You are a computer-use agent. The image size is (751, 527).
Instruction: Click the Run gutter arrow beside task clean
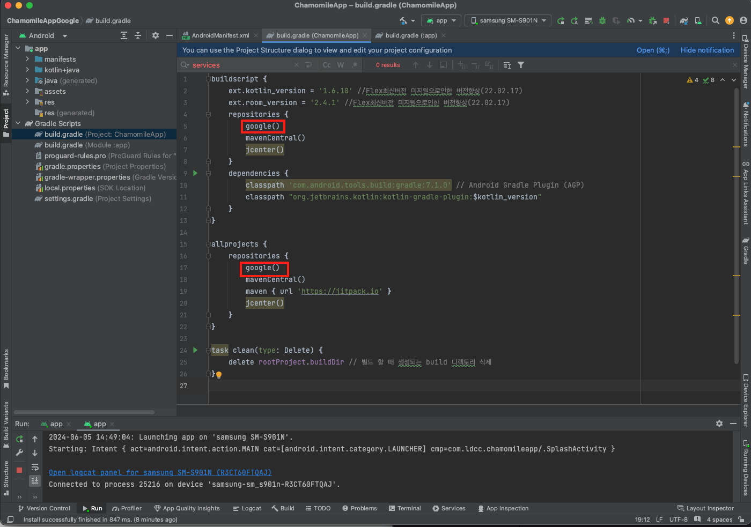(195, 350)
